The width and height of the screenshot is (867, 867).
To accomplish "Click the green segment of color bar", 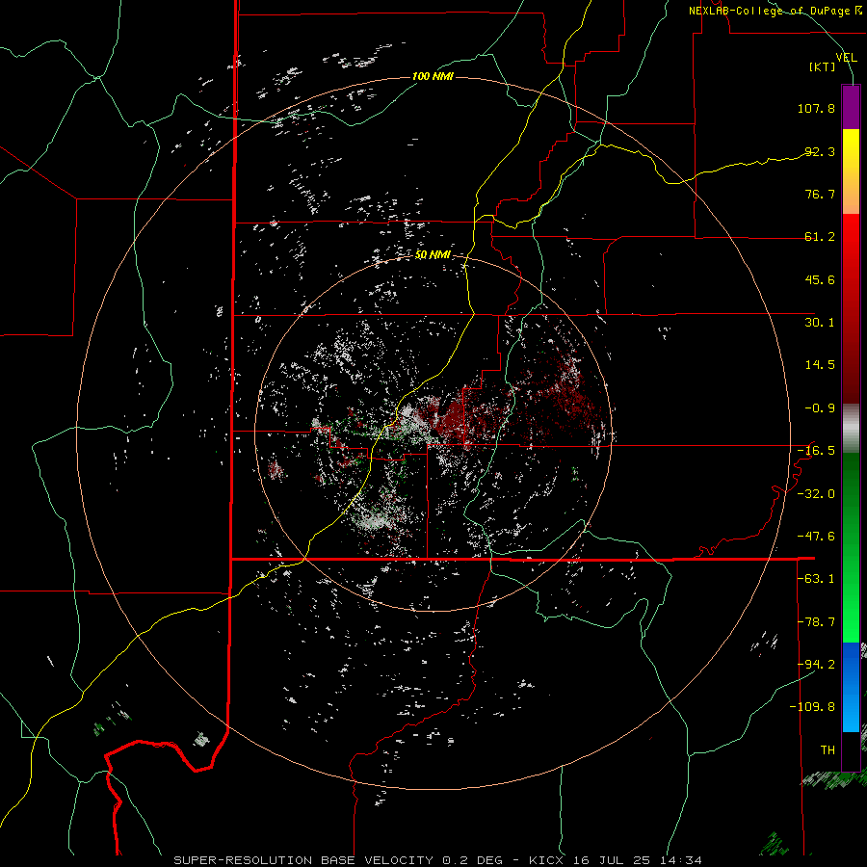I will click(x=851, y=547).
